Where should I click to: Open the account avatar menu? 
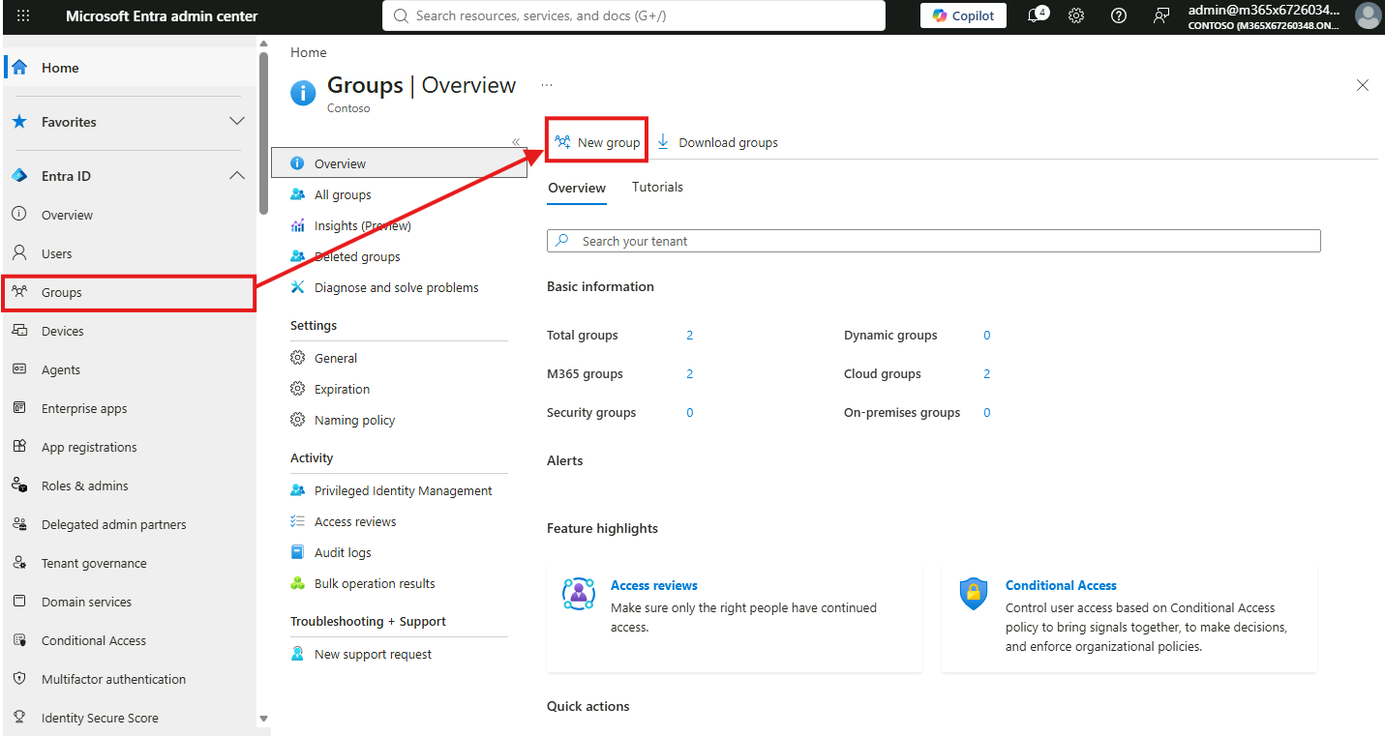(x=1368, y=15)
